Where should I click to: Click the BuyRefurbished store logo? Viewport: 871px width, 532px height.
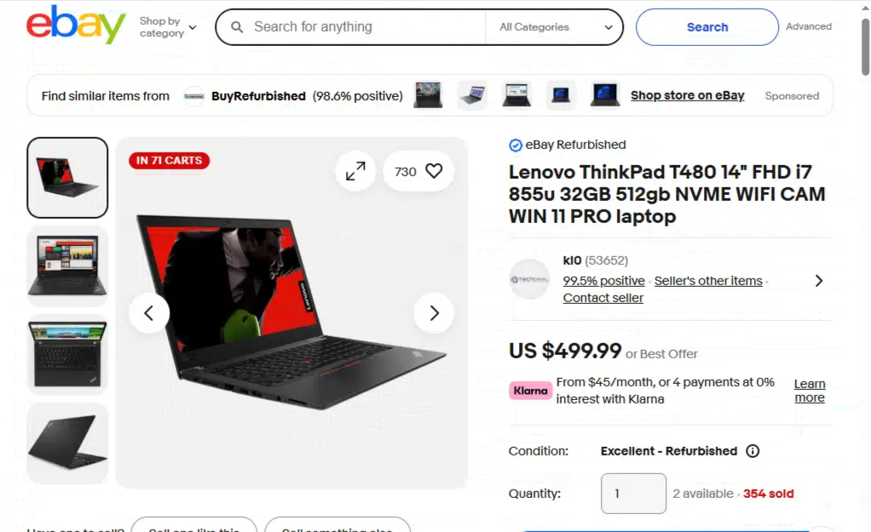coord(193,96)
